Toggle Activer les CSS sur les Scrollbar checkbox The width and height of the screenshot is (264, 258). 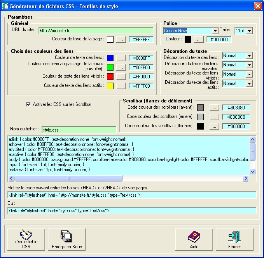pos(28,104)
